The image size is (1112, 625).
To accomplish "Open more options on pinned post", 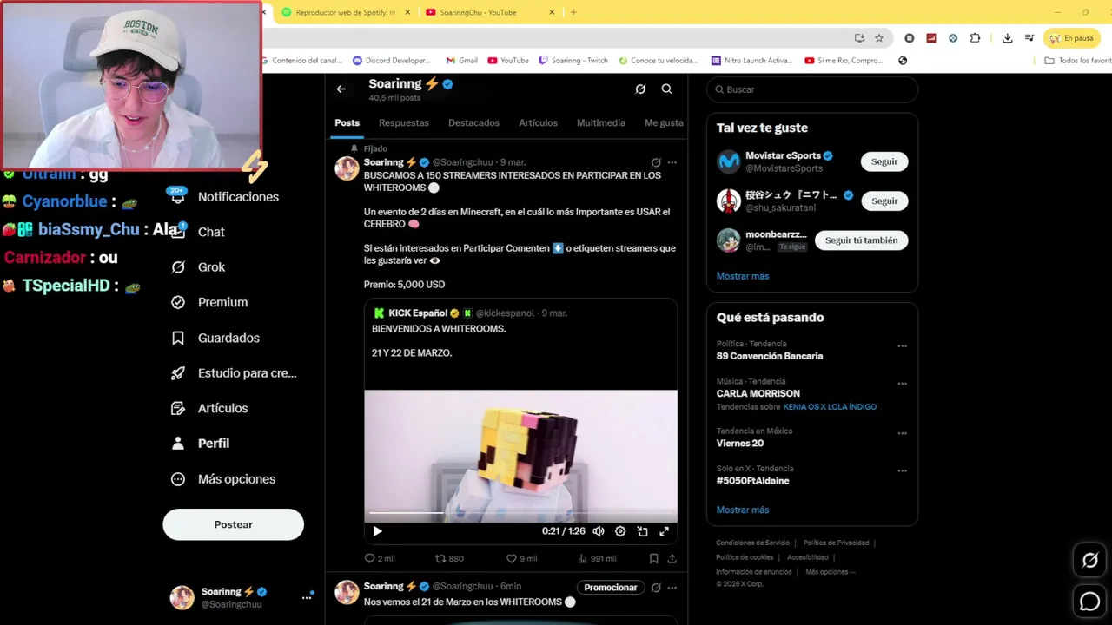I will coord(672,162).
